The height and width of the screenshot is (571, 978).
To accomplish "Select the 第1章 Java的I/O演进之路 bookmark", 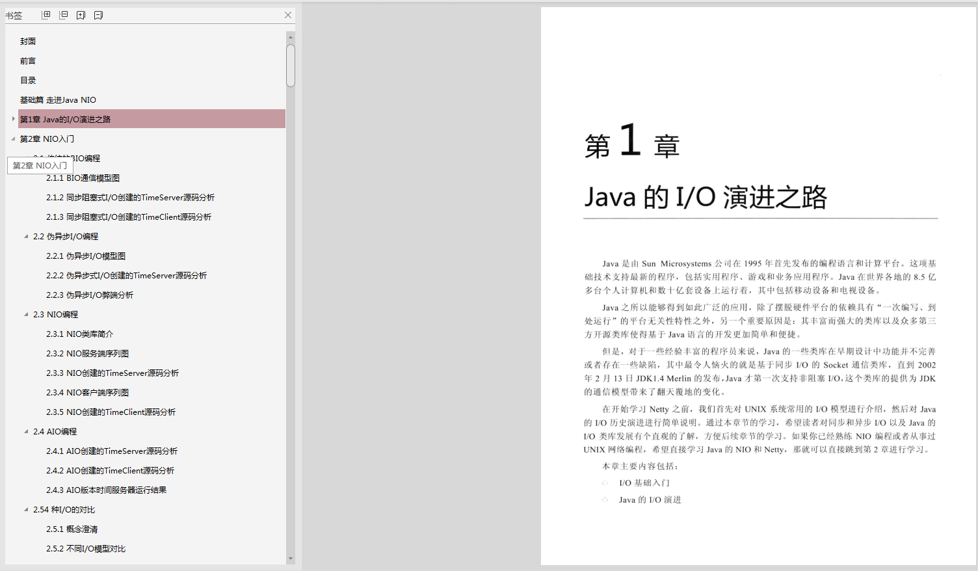I will click(x=65, y=119).
